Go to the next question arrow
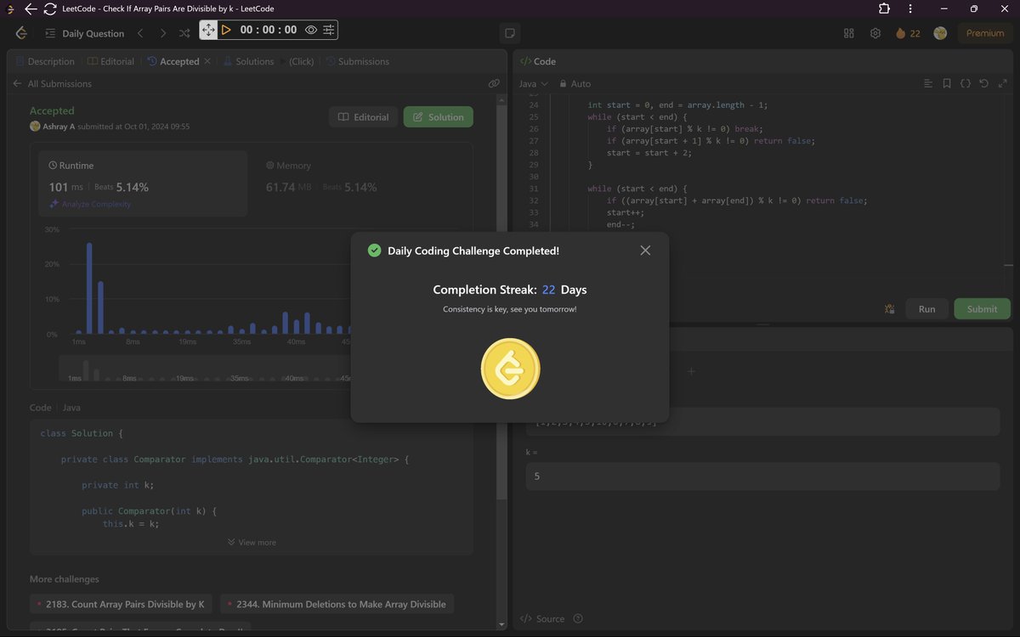Image resolution: width=1020 pixels, height=637 pixels. (162, 33)
